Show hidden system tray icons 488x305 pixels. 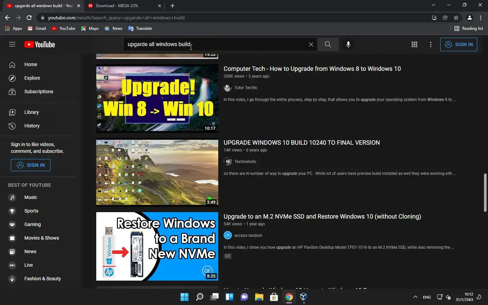(x=415, y=297)
